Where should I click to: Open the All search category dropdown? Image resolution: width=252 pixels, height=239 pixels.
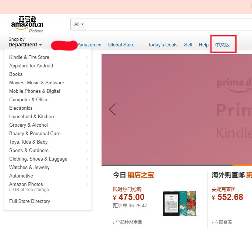79,24
